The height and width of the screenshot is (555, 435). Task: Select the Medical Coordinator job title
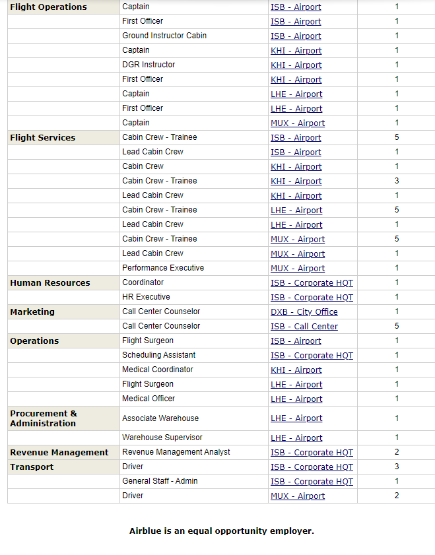pos(158,370)
